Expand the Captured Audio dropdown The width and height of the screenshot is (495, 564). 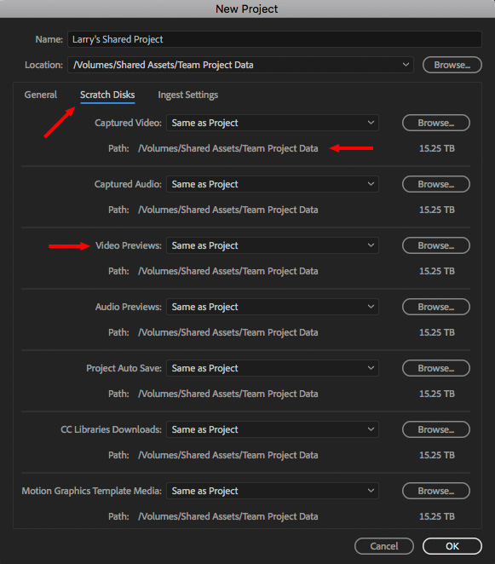tap(273, 184)
